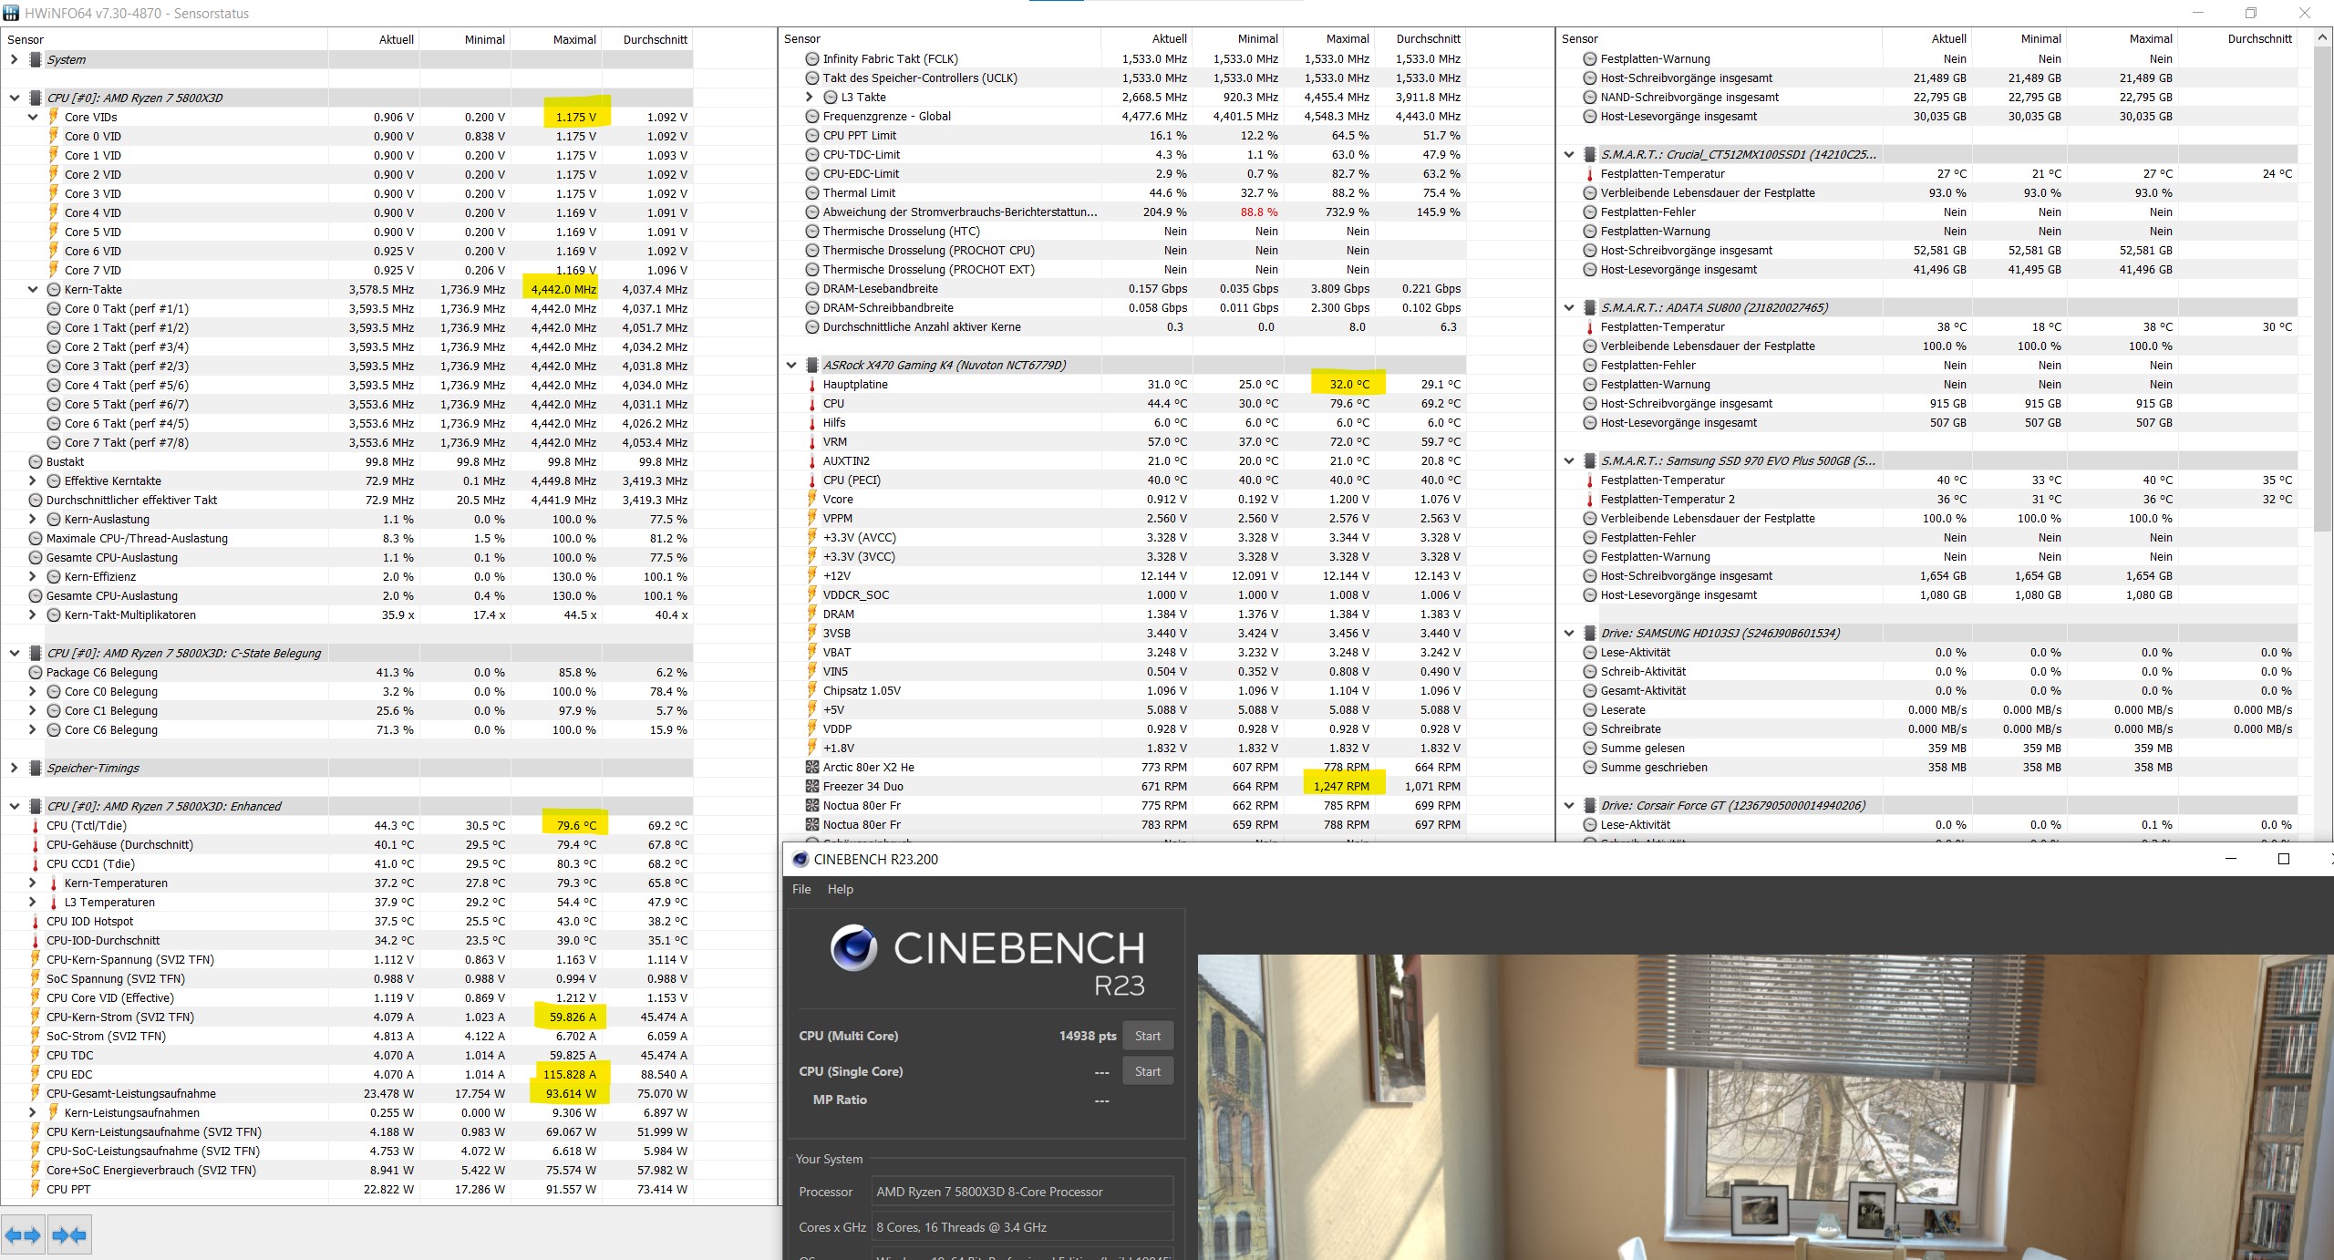Click the lightning icon next to Core 0 VID
The width and height of the screenshot is (2334, 1260).
click(54, 136)
